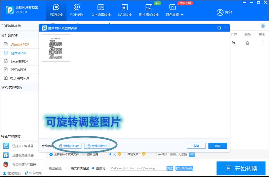Select Word转PDF in sidebar

tap(20, 45)
